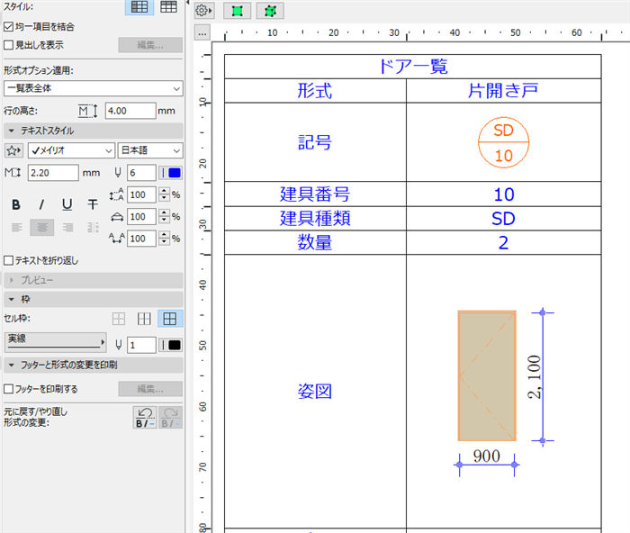Click the text pen icon next to 6
630x533 pixels.
tap(117, 173)
